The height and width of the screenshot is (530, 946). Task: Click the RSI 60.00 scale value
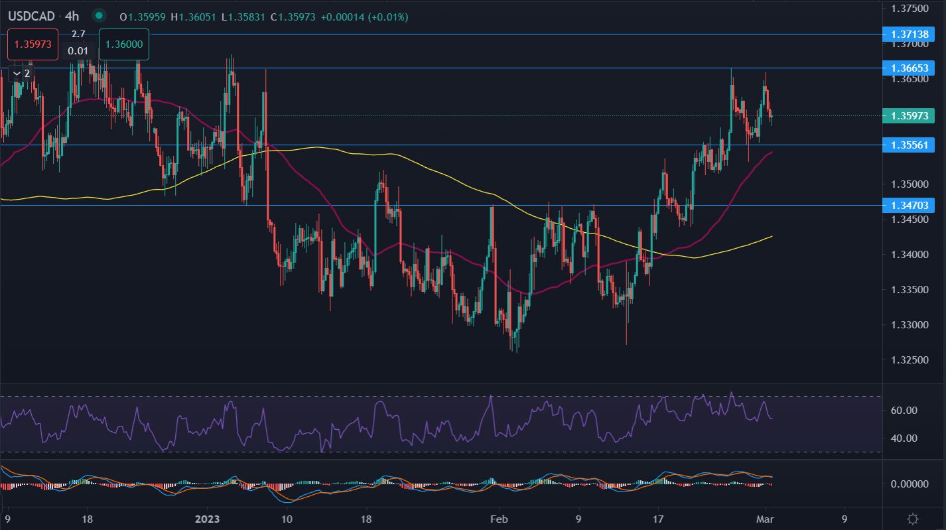pyautogui.click(x=904, y=411)
